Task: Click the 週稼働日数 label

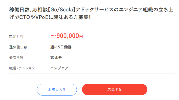Action: tap(18, 47)
